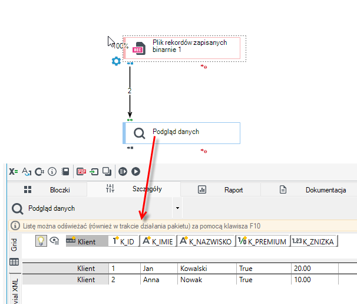
Task: Click K_ID value 1
Action: 124,269
